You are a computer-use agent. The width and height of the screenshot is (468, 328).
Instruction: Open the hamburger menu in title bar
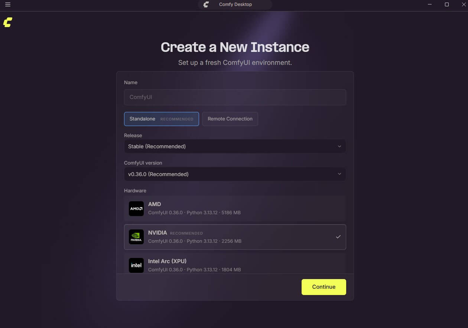8,4
